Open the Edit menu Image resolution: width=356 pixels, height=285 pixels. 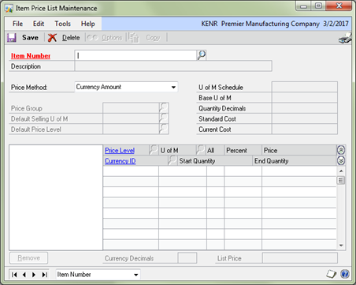tap(39, 24)
